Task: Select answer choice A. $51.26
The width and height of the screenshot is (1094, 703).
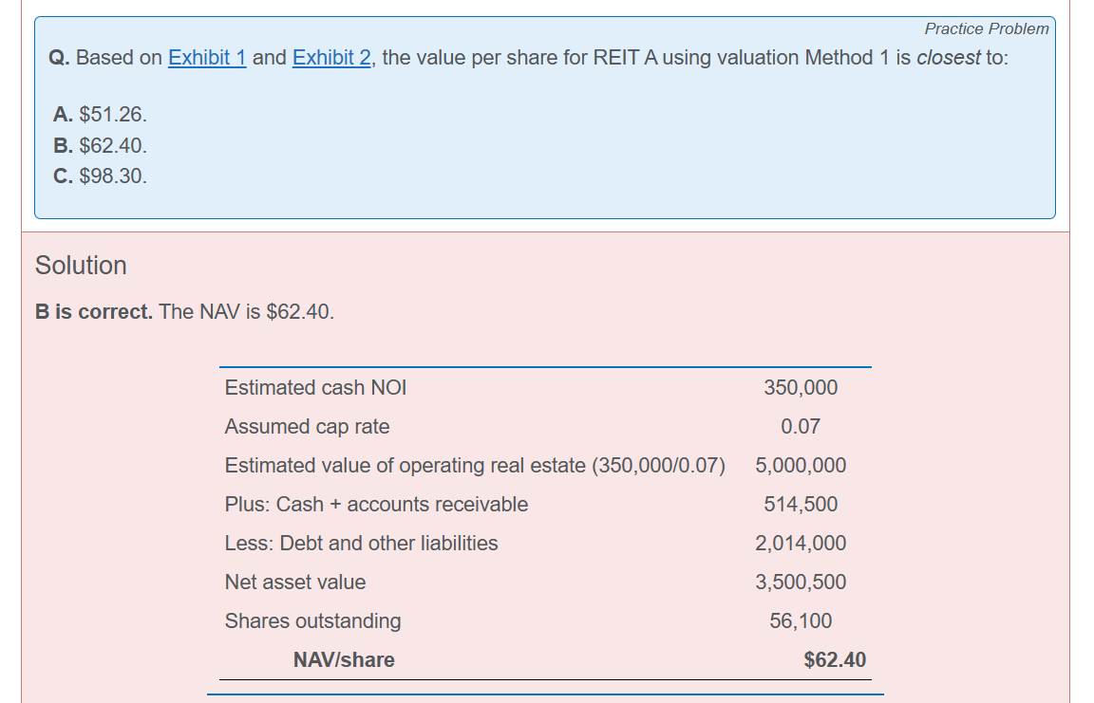Action: [101, 115]
